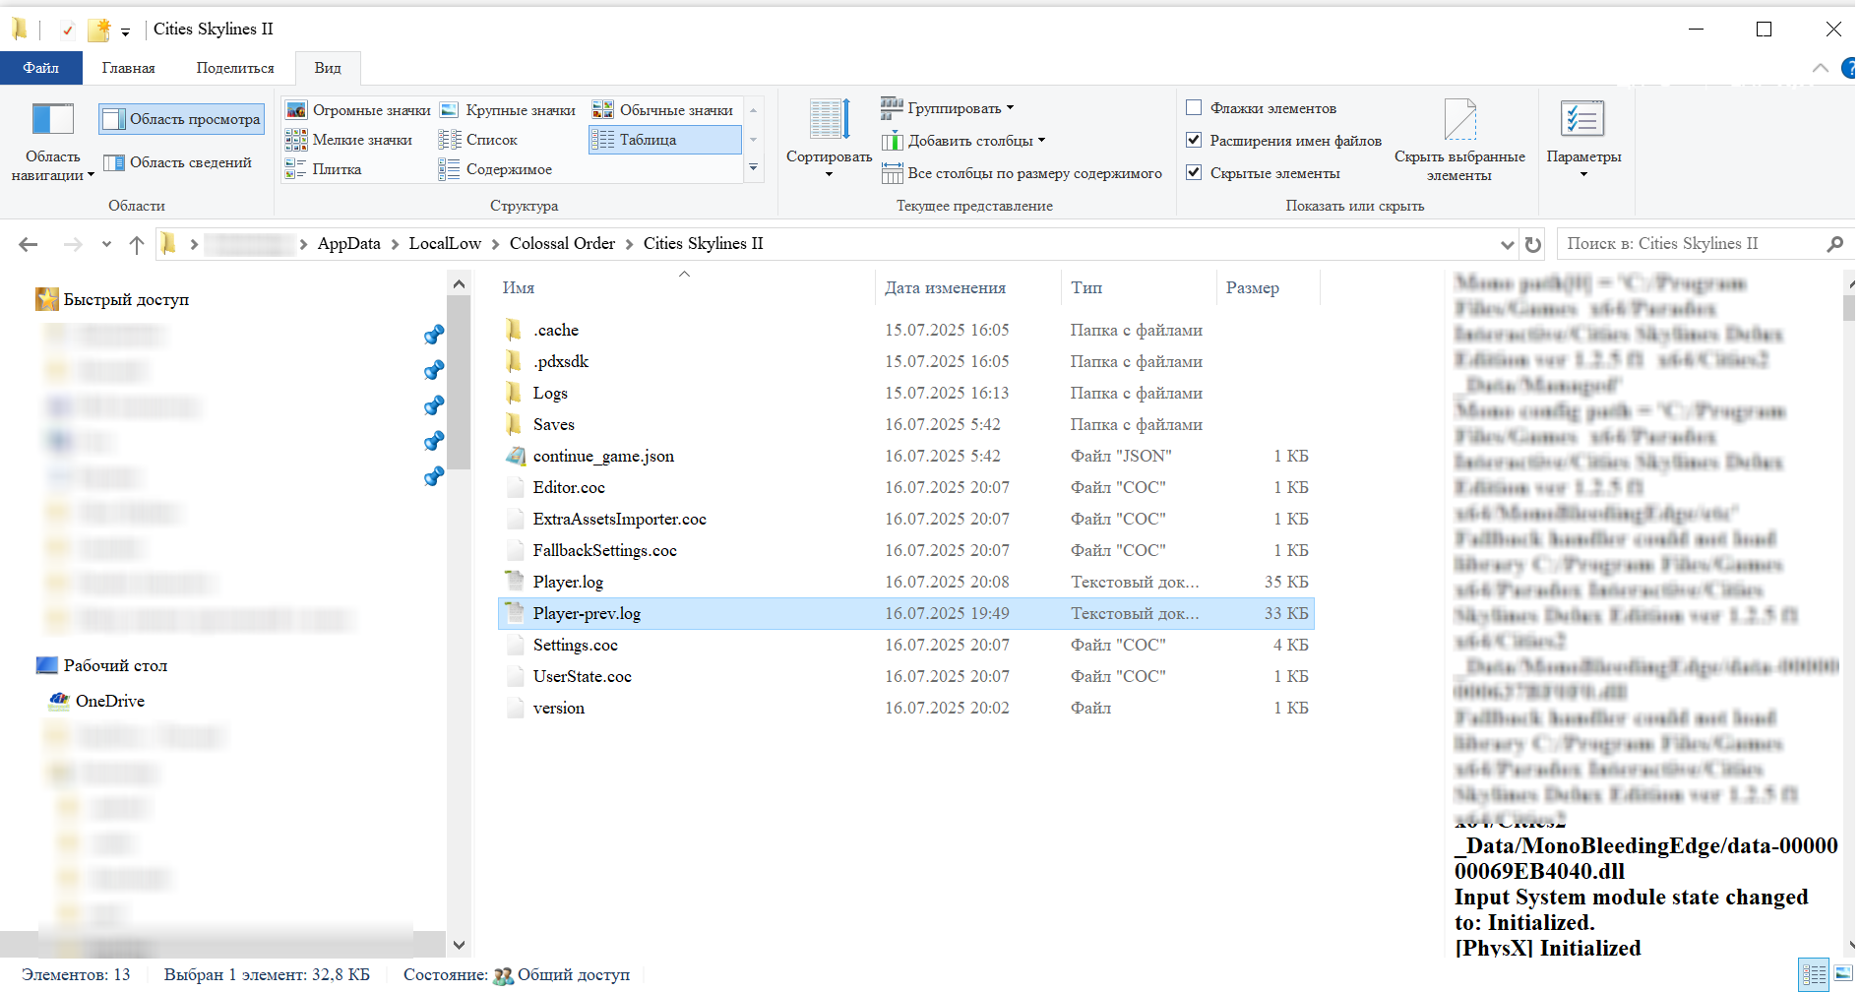The height and width of the screenshot is (992, 1860).
Task: Uncheck Расширения имен файлов checkbox
Action: pos(1194,141)
